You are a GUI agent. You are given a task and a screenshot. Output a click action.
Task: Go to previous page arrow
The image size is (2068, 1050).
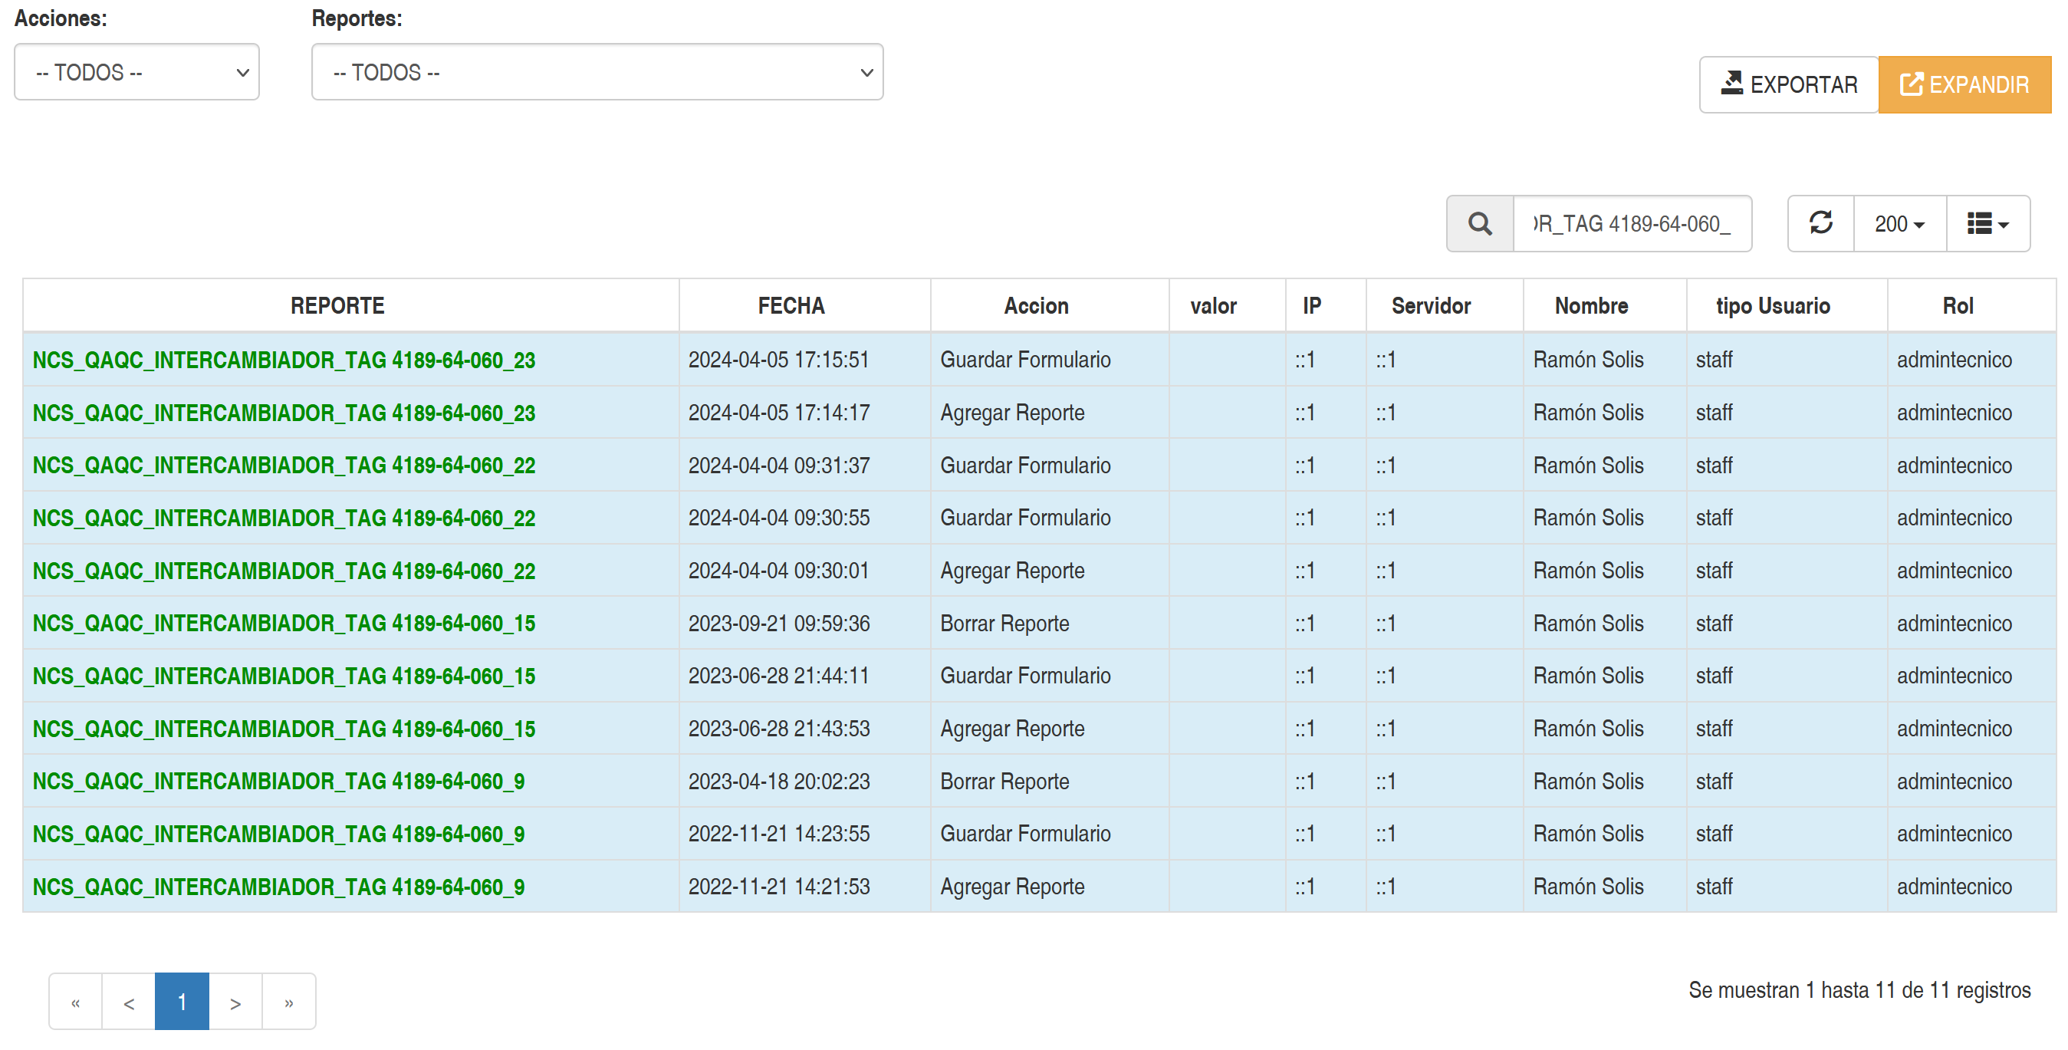(129, 1002)
